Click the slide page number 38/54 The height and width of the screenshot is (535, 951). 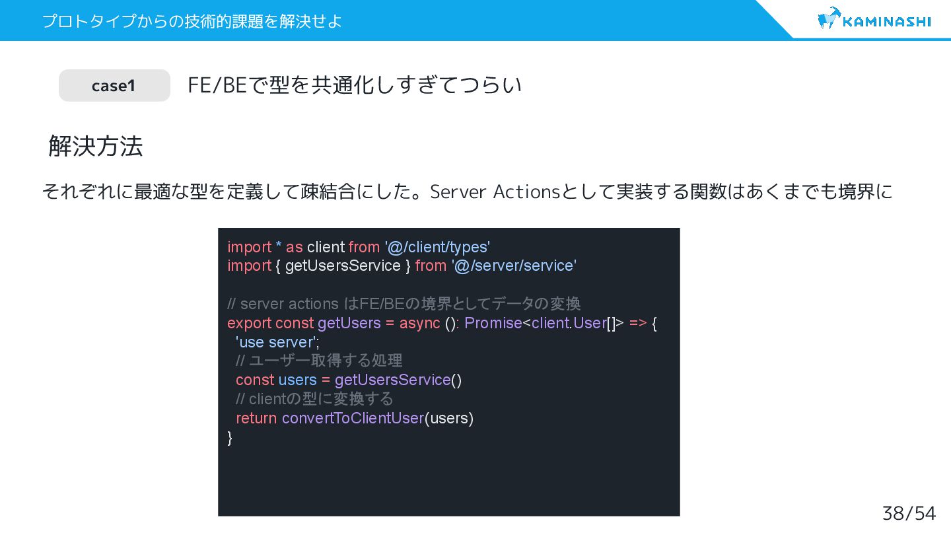coord(909,513)
